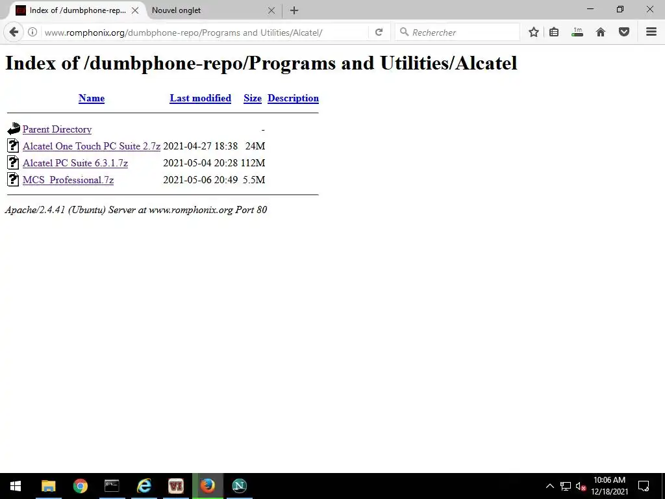Open network status icon in system tray
The width and height of the screenshot is (665, 499).
[x=566, y=486]
